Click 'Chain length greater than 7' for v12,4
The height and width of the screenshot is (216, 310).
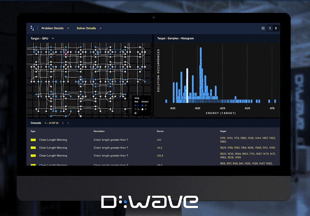(111, 155)
